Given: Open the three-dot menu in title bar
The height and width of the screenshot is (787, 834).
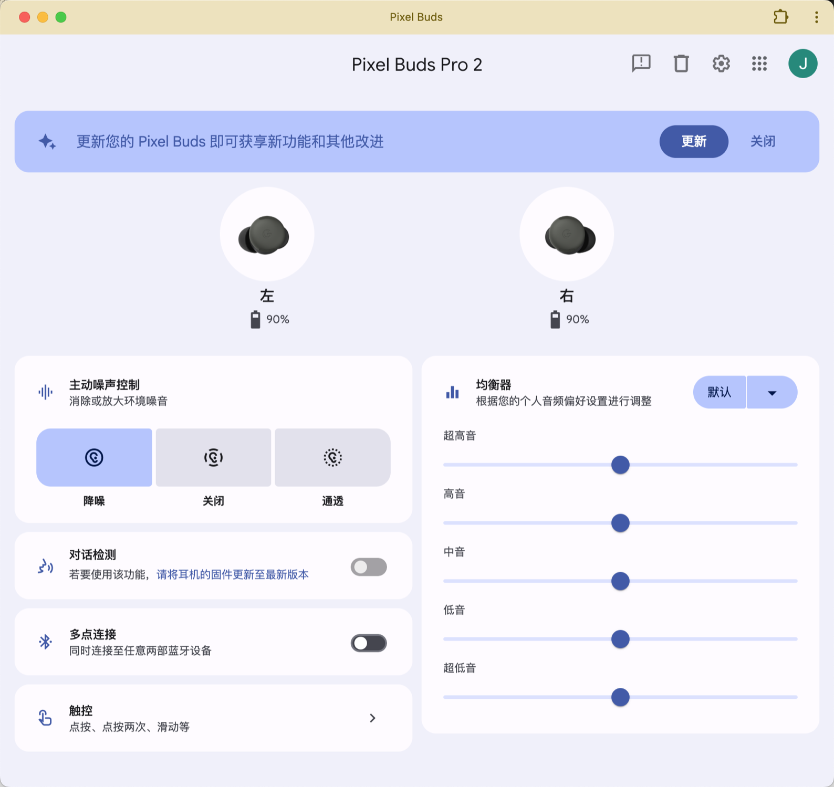Looking at the screenshot, I should point(816,17).
